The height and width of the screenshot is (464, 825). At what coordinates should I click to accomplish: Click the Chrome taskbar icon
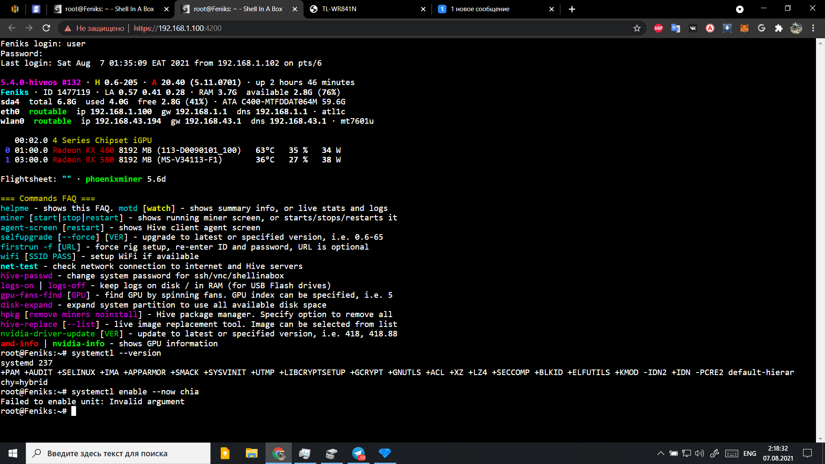[x=278, y=453]
